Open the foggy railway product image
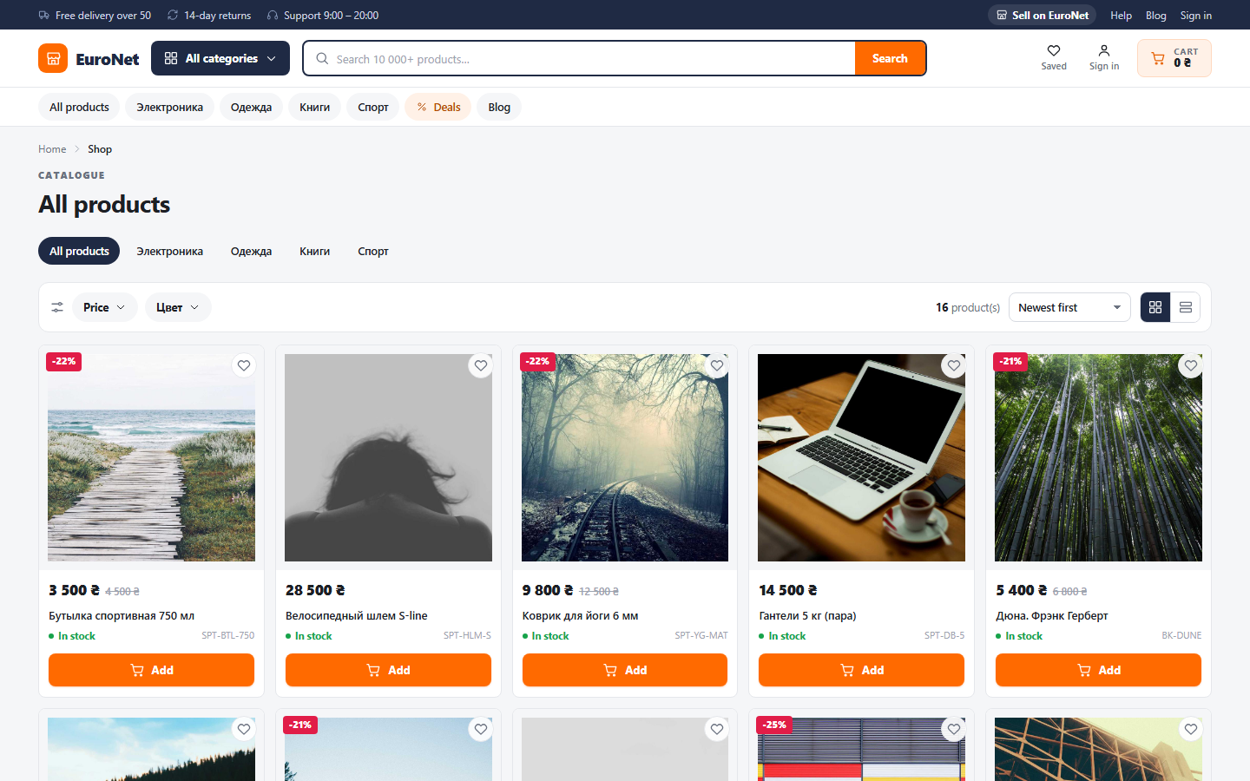 point(625,457)
